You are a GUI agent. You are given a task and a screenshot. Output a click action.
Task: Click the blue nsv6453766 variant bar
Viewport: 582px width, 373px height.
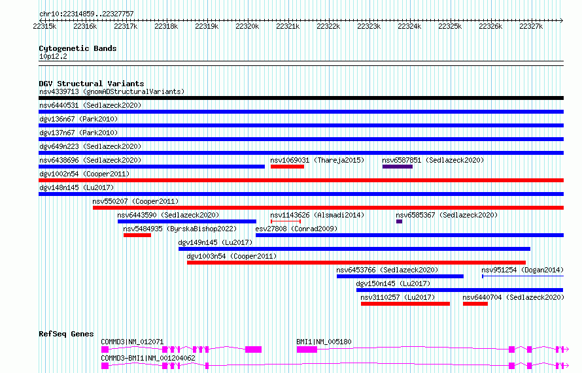(400, 276)
